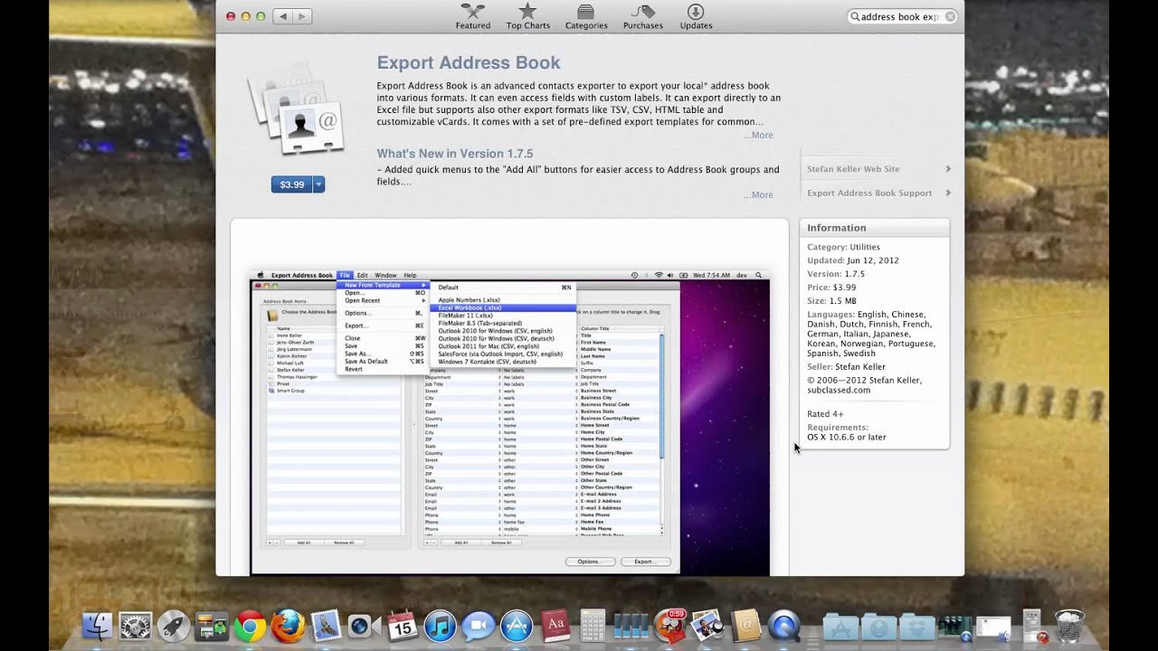Click the Category: Utilities entry

click(843, 247)
